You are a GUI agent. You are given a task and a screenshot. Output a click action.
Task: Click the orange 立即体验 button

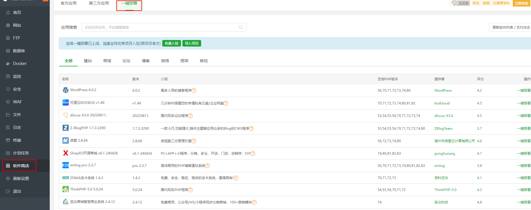pos(522,3)
